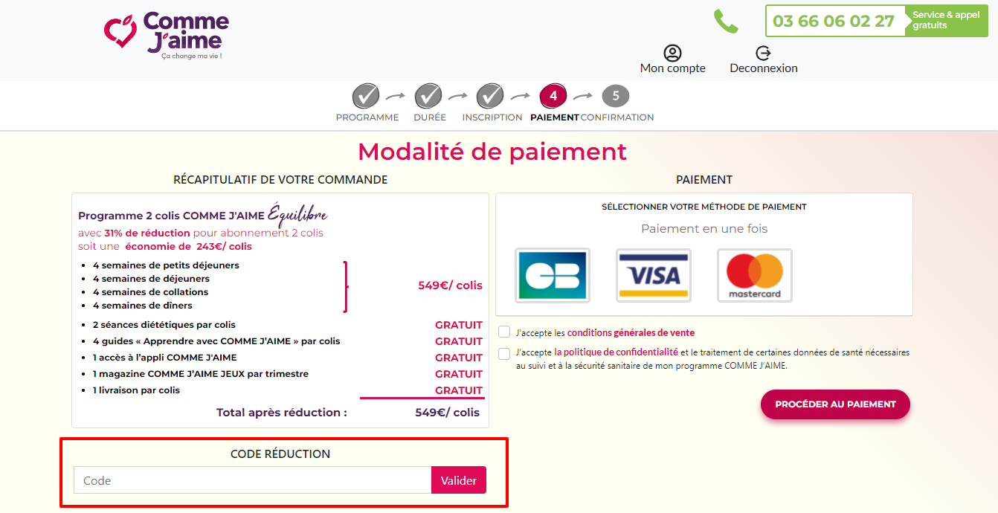Click the green phone icon
998x513 pixels.
tap(726, 21)
